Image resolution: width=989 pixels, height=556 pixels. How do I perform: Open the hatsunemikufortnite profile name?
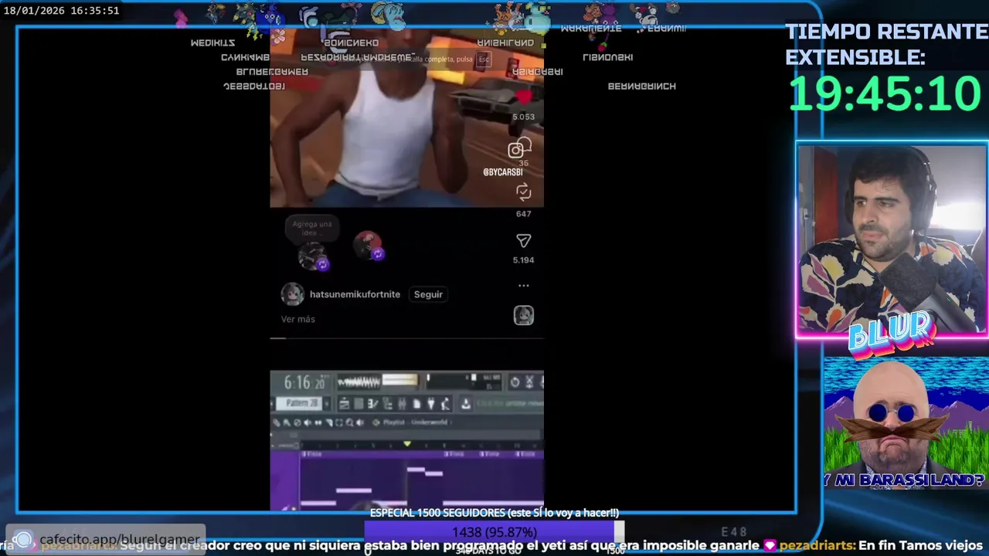355,294
